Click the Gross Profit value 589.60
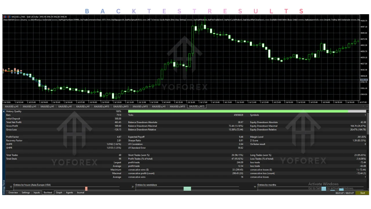The width and height of the screenshot is (371, 209). (118, 126)
